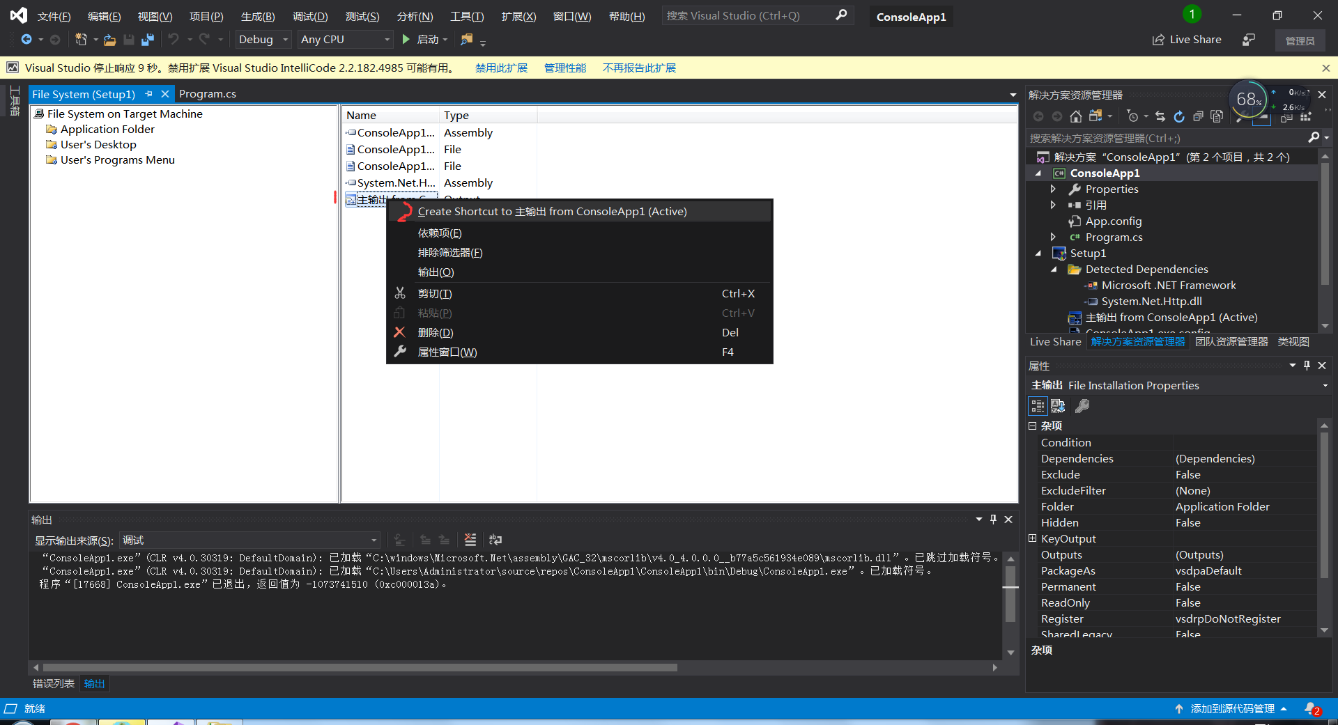1338x725 pixels.
Task: Close the IntelliCode warning info bar
Action: click(1325, 68)
